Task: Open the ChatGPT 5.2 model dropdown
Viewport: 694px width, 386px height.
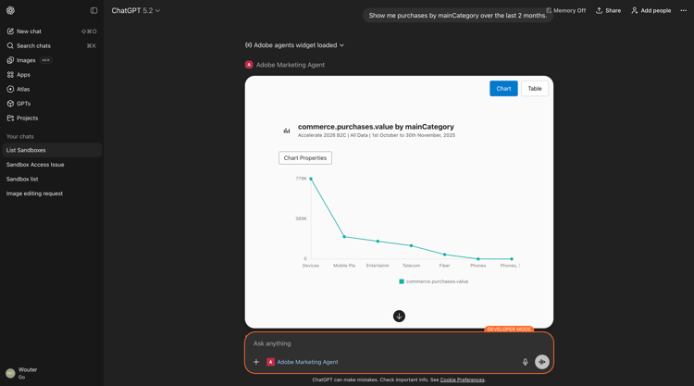Action: tap(135, 10)
